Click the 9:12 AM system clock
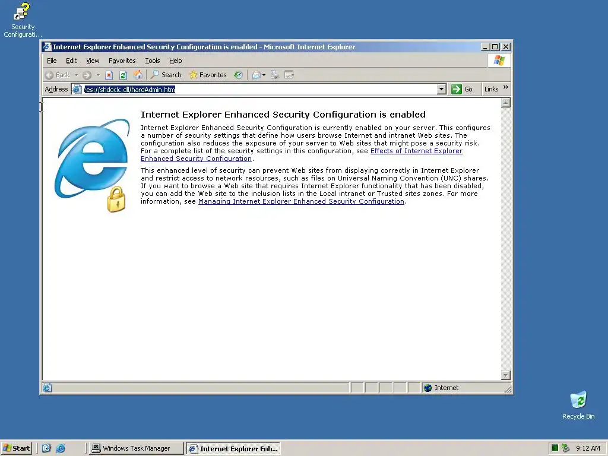This screenshot has width=608, height=456. (588, 448)
